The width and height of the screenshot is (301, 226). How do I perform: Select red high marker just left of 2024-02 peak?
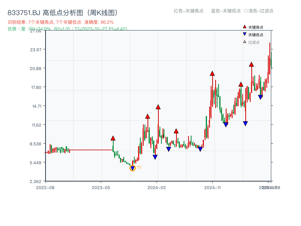point(147,116)
